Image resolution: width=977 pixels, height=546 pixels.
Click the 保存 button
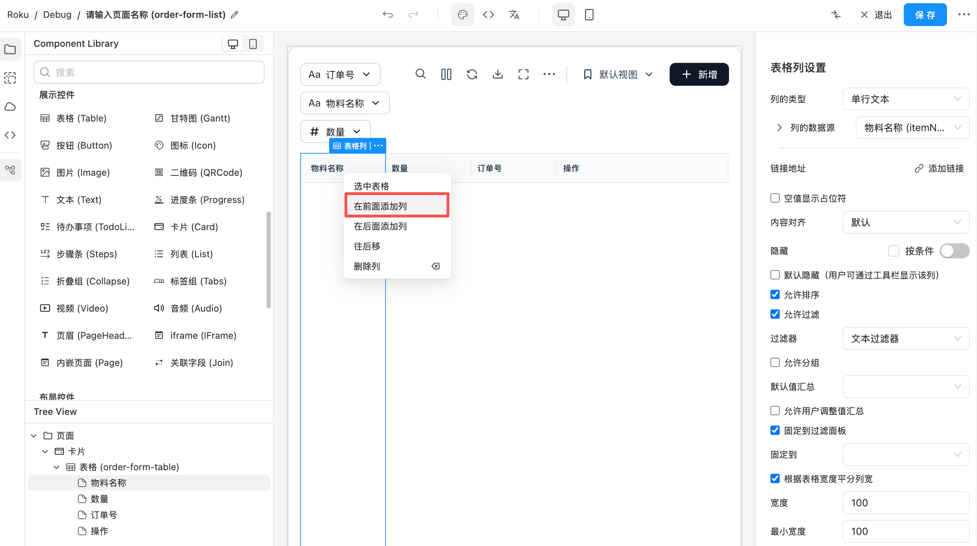point(925,15)
